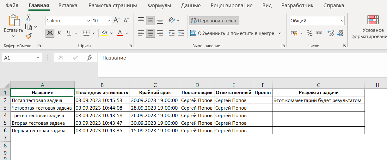Center text horizontally
This screenshot has width=387, height=160.
[150, 33]
